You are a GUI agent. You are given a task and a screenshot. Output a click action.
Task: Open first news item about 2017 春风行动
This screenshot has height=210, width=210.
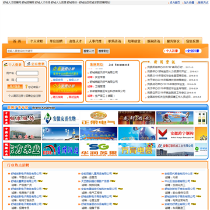pyautogui.click(x=165, y=67)
